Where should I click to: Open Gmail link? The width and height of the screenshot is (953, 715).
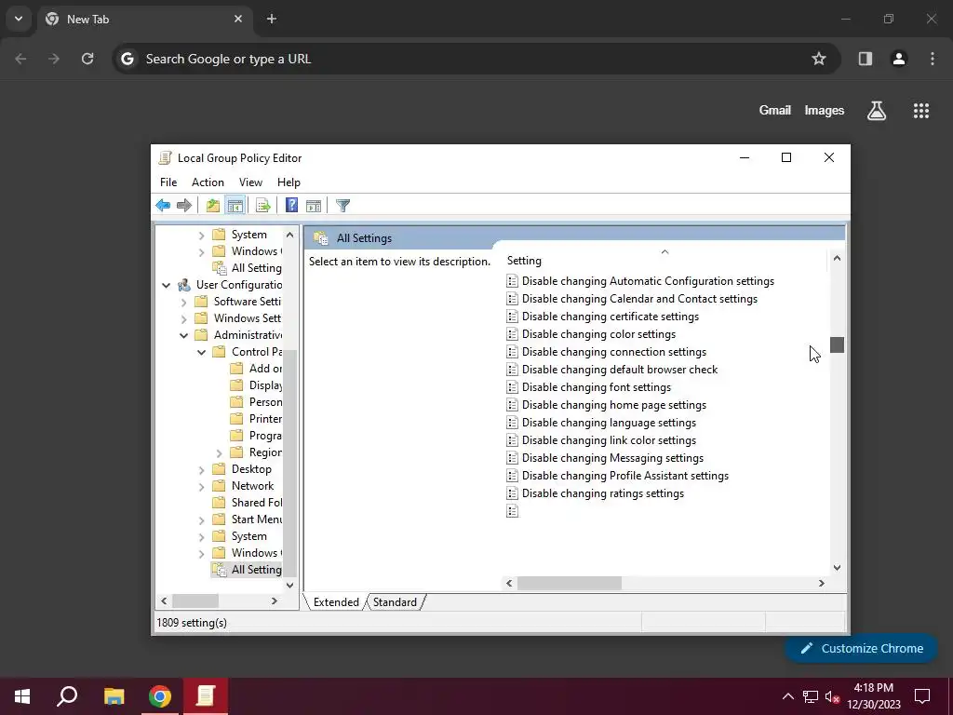tap(775, 110)
